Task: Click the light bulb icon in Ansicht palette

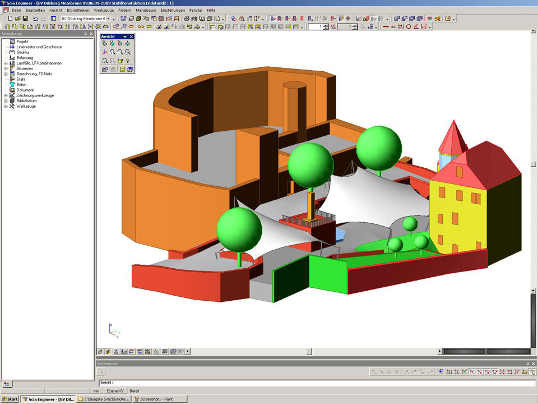Action: pyautogui.click(x=128, y=60)
